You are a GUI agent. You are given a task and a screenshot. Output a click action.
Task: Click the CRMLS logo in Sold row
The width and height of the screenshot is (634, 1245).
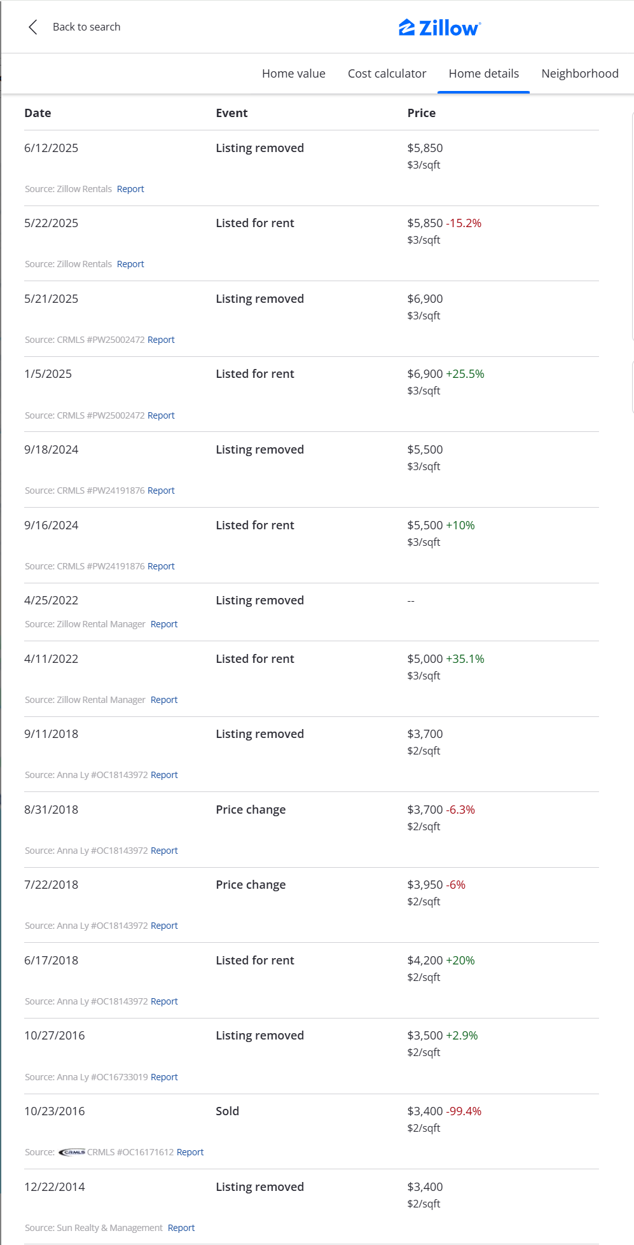click(x=72, y=1152)
